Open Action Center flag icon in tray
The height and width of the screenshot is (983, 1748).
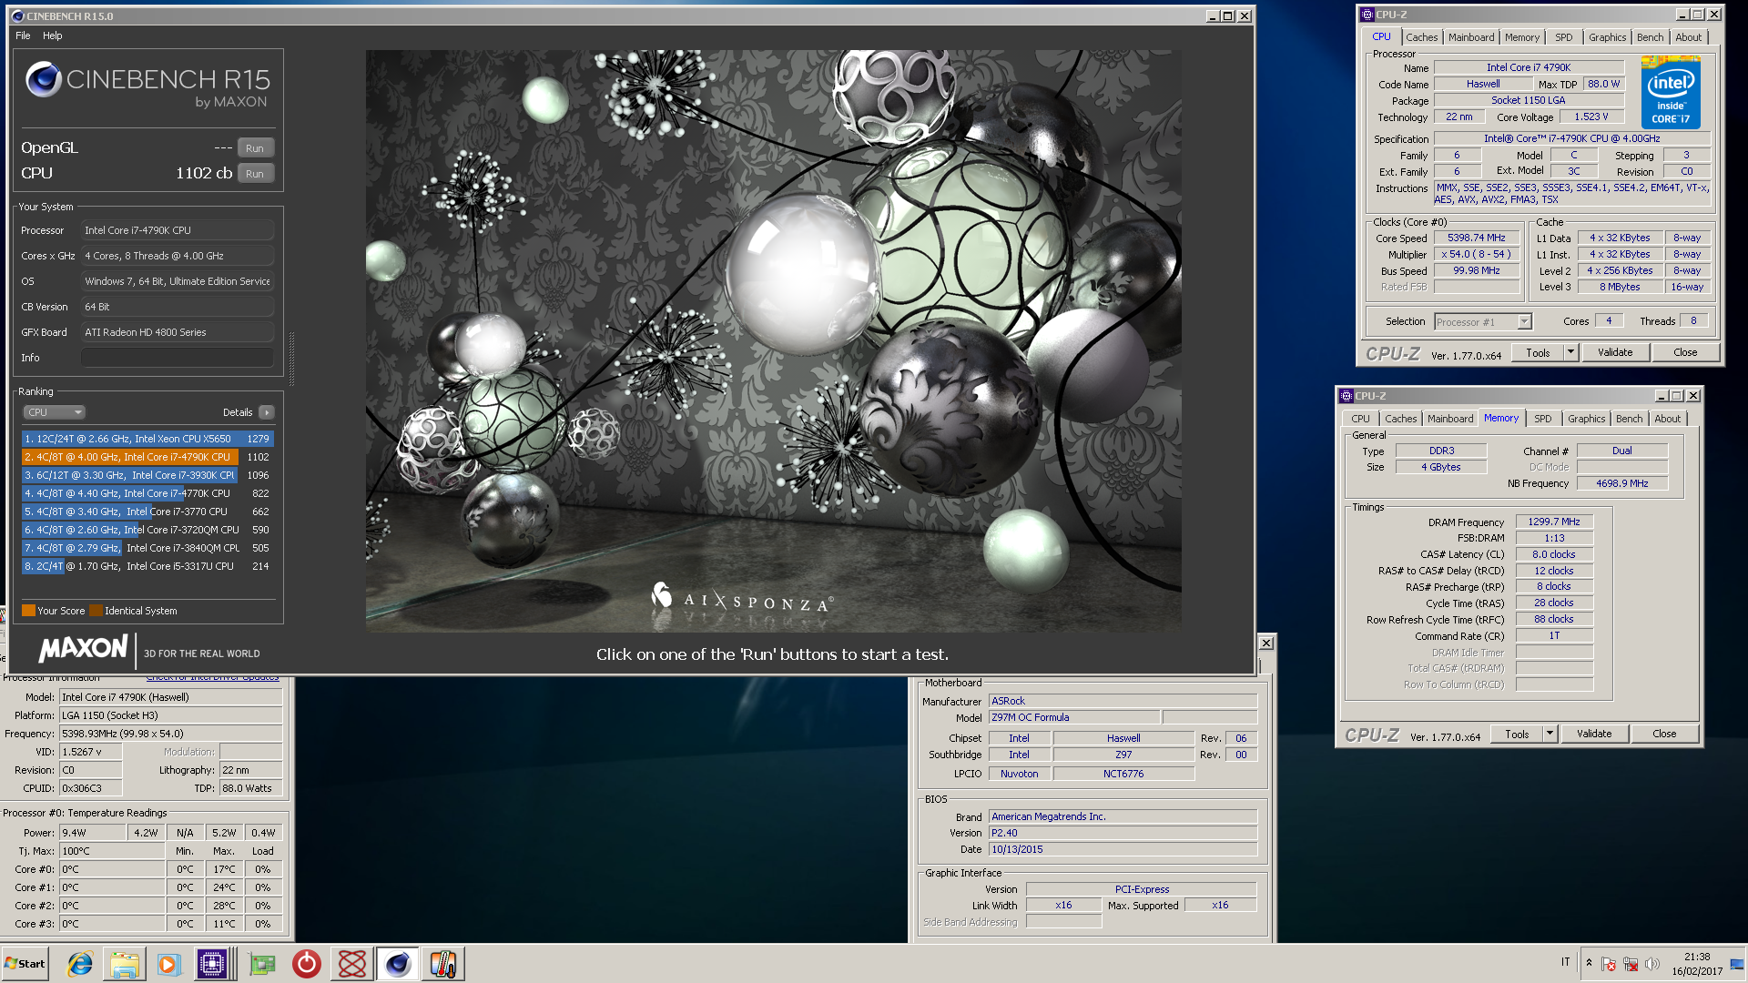coord(1609,964)
